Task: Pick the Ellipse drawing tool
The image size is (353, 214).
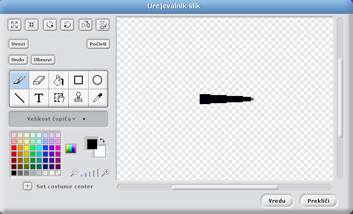Action: point(98,80)
